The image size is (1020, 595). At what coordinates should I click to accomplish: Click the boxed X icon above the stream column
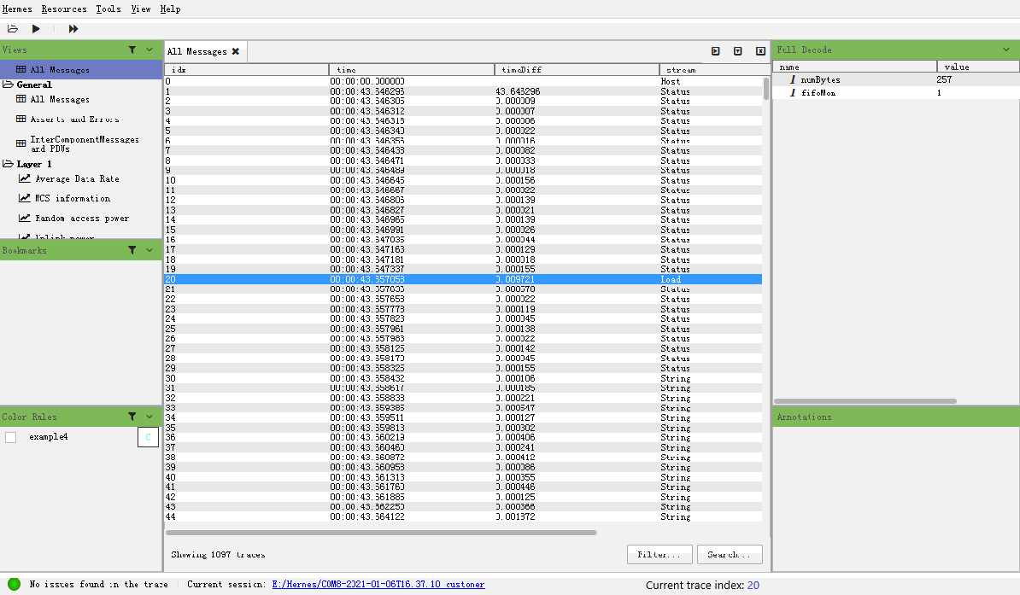point(759,51)
